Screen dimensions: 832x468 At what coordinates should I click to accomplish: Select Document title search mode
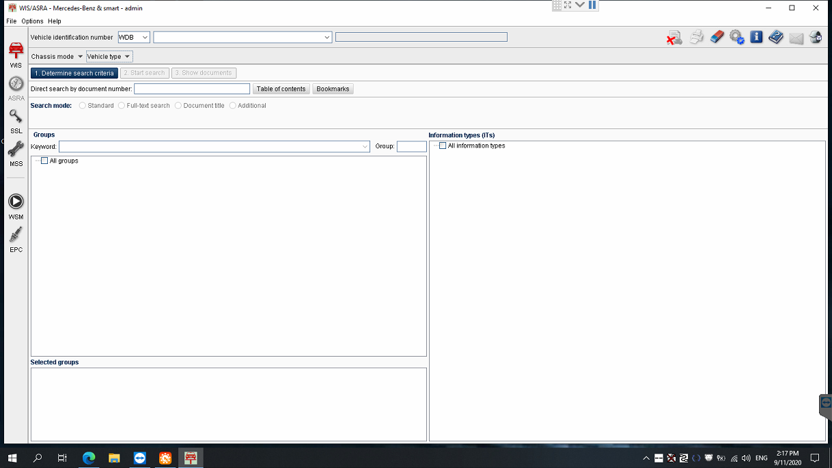pyautogui.click(x=178, y=105)
